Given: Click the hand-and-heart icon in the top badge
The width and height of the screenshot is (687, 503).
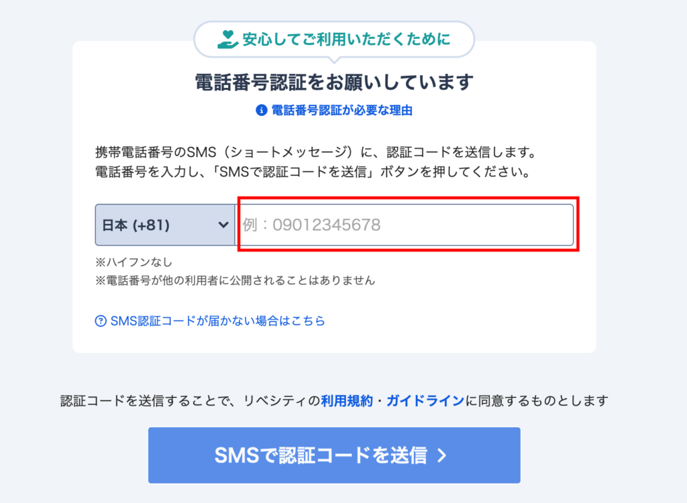Looking at the screenshot, I should [228, 40].
